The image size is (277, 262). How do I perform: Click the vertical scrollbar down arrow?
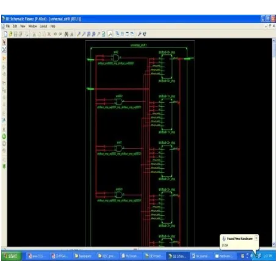274,244
